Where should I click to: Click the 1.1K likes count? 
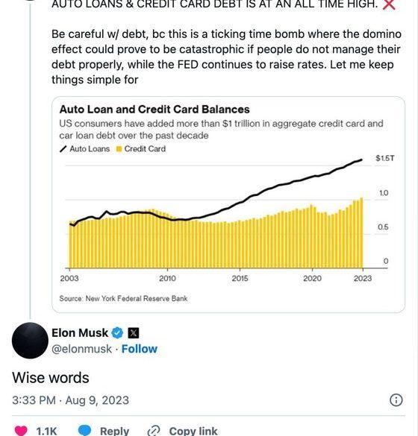[46, 431]
